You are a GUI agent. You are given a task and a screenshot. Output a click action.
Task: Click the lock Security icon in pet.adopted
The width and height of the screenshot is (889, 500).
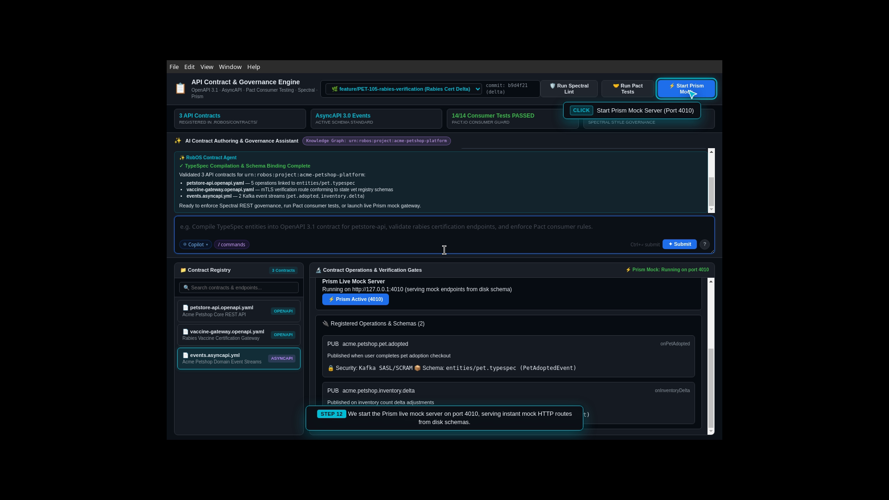click(x=331, y=369)
